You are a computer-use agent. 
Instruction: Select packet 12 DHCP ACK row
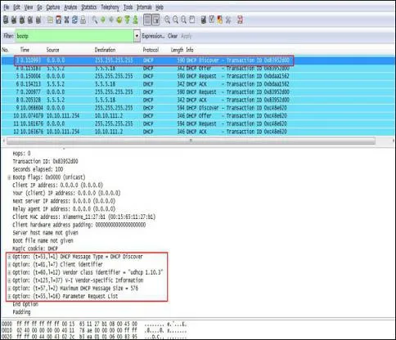[198, 132]
